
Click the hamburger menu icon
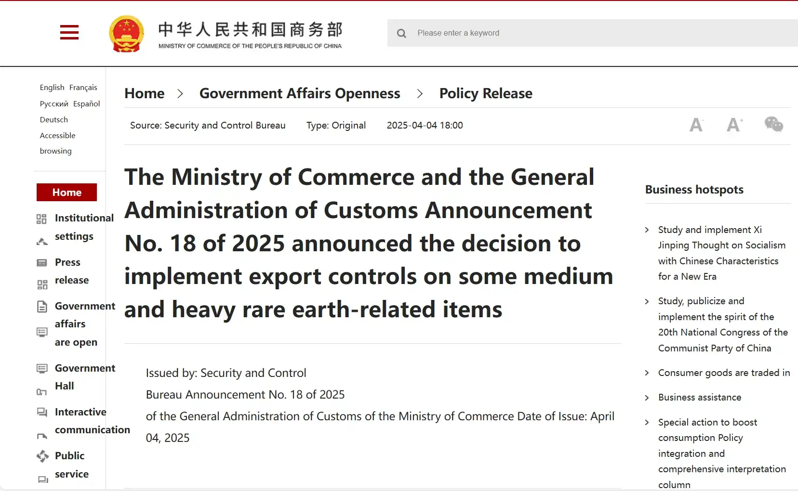point(69,32)
